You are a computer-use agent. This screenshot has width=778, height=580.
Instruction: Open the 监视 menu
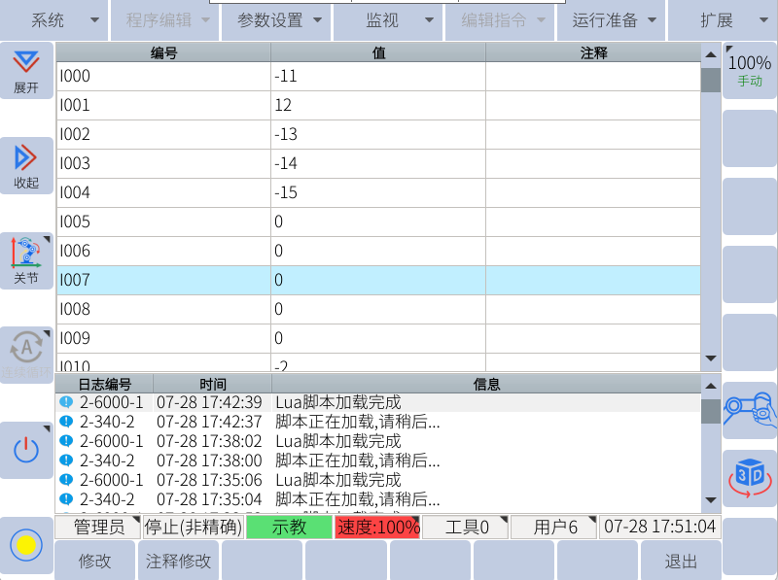pyautogui.click(x=388, y=20)
